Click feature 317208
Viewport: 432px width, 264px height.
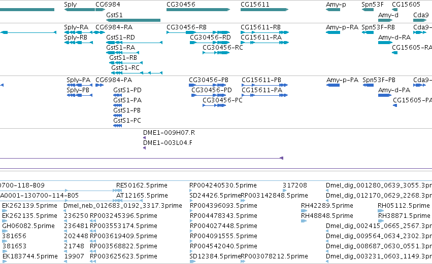click(x=285, y=191)
